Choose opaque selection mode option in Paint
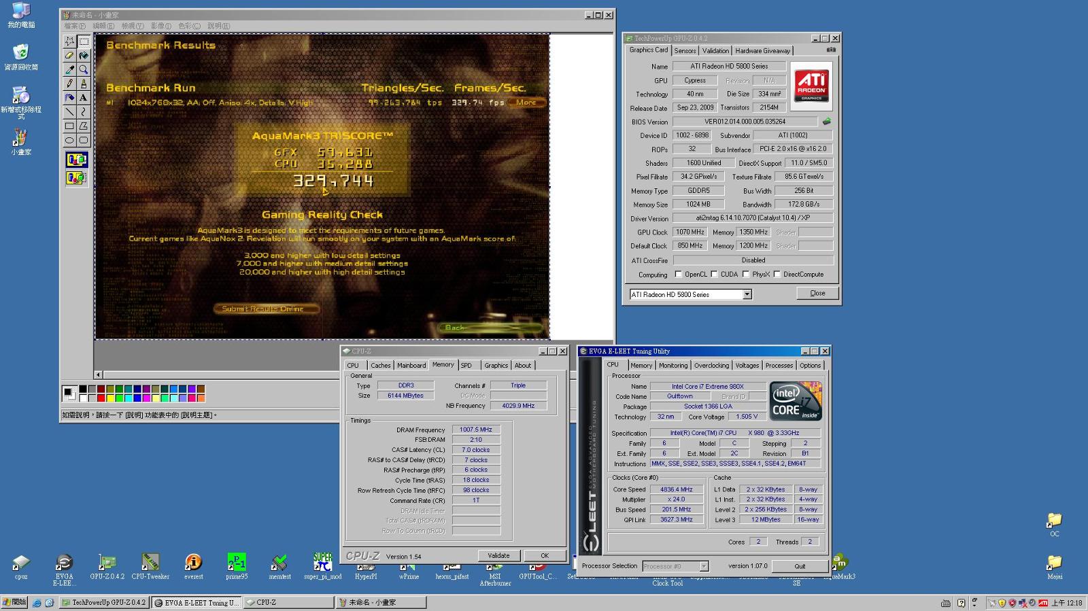 pyautogui.click(x=76, y=160)
